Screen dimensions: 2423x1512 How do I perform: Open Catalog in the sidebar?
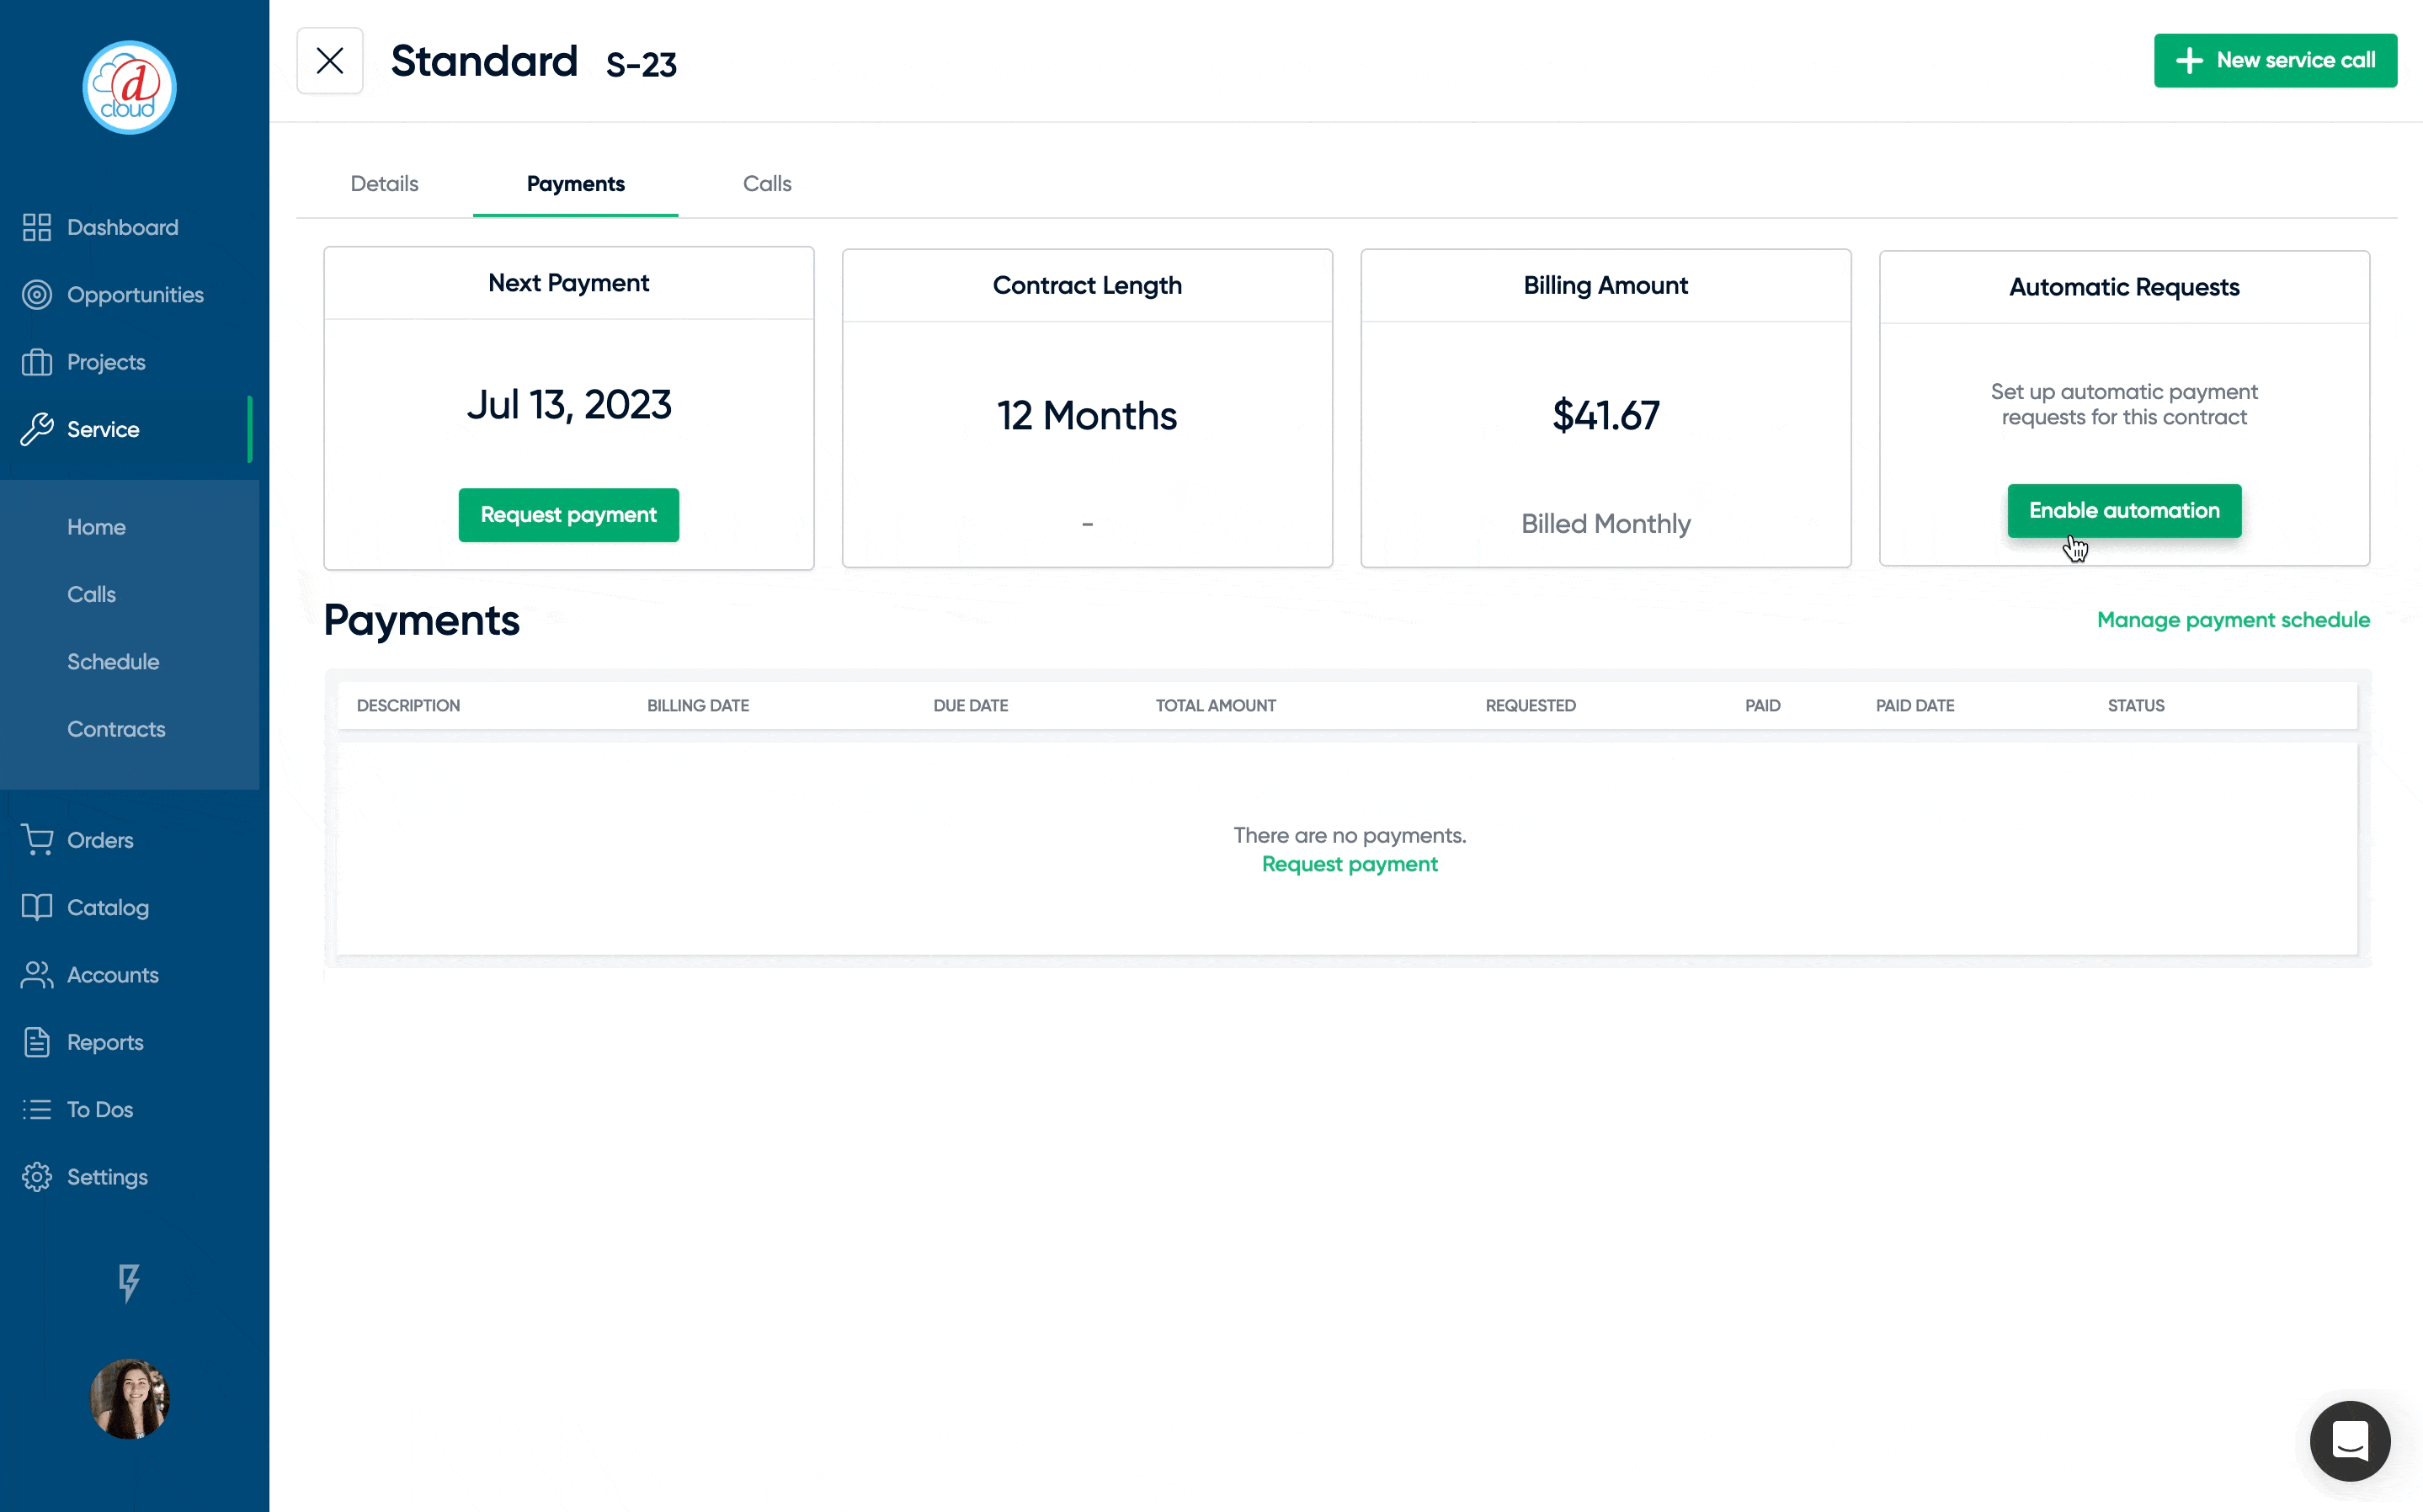108,907
